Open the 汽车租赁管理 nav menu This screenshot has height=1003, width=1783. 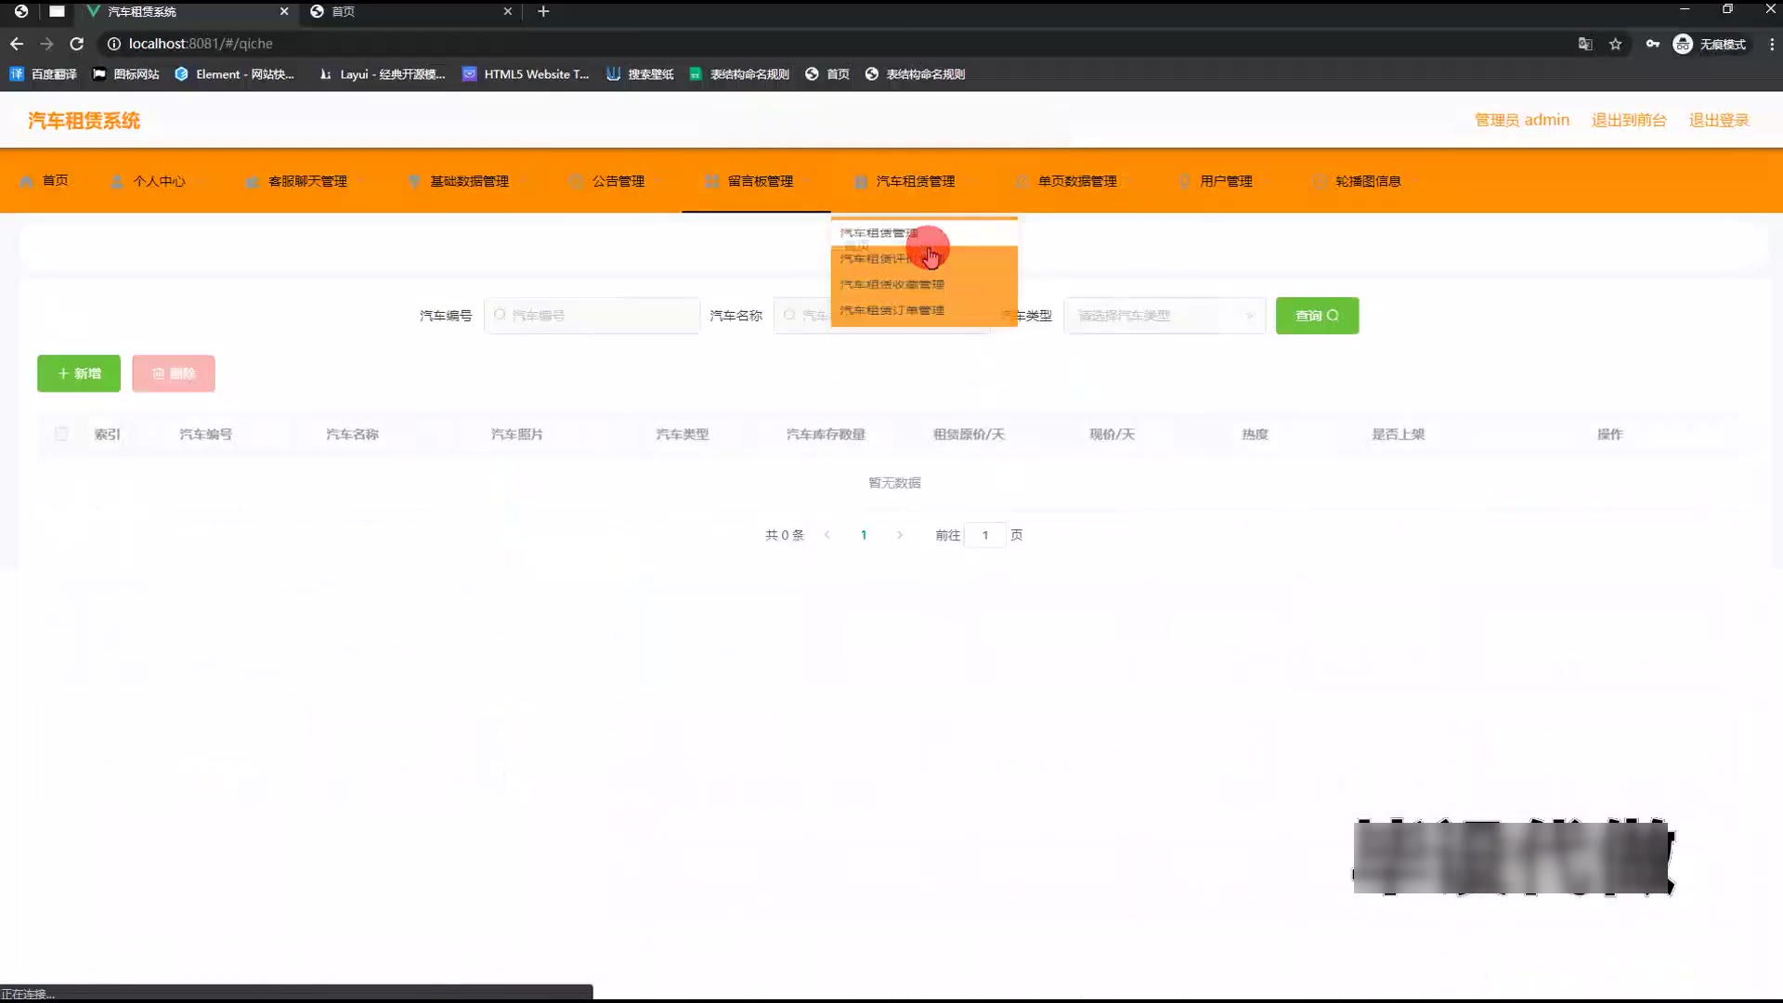(914, 181)
